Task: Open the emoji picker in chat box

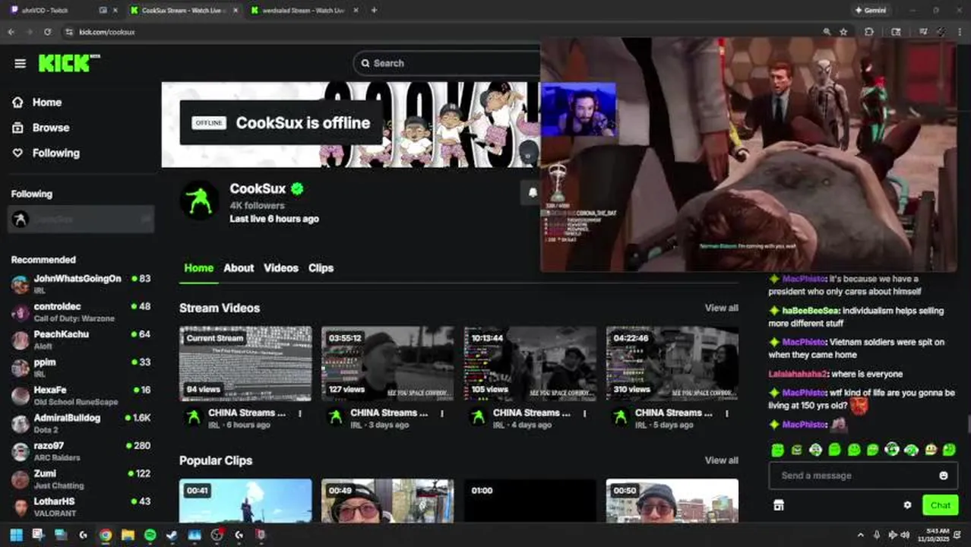Action: 944,476
